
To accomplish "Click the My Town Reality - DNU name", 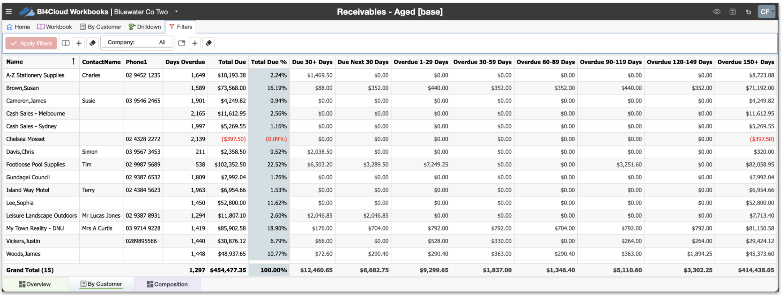I will tap(35, 228).
